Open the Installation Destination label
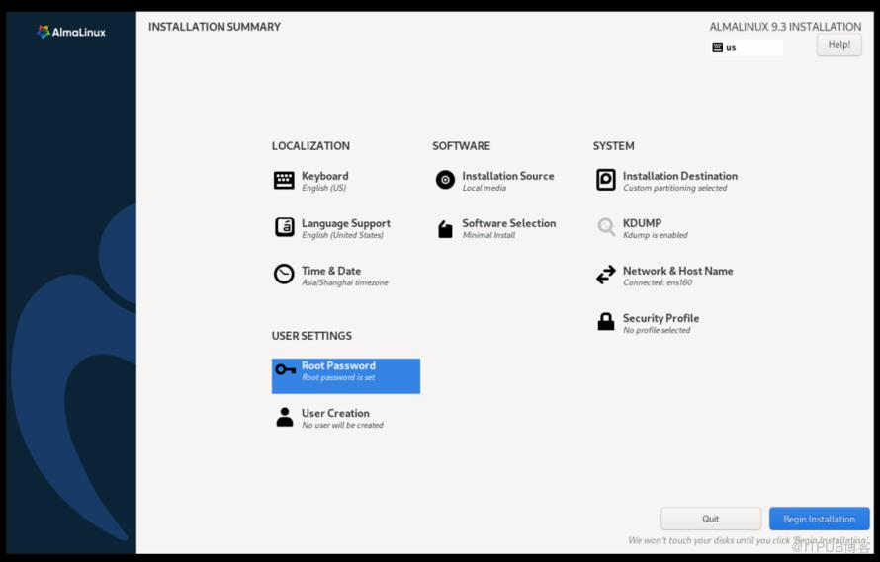Screen dimensions: 880x562 [x=680, y=176]
